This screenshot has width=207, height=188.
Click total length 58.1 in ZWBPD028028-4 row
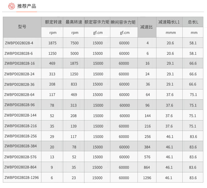pos(193,43)
